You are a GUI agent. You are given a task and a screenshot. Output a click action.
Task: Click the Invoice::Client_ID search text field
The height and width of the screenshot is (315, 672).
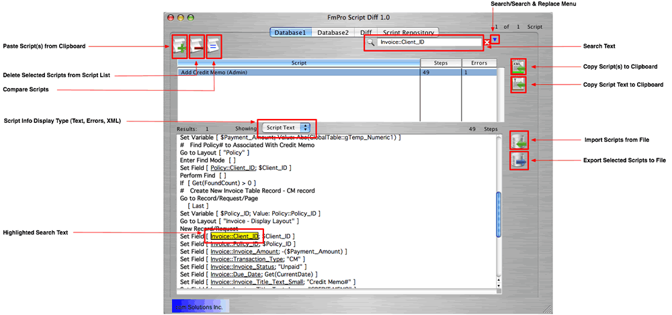pyautogui.click(x=429, y=42)
